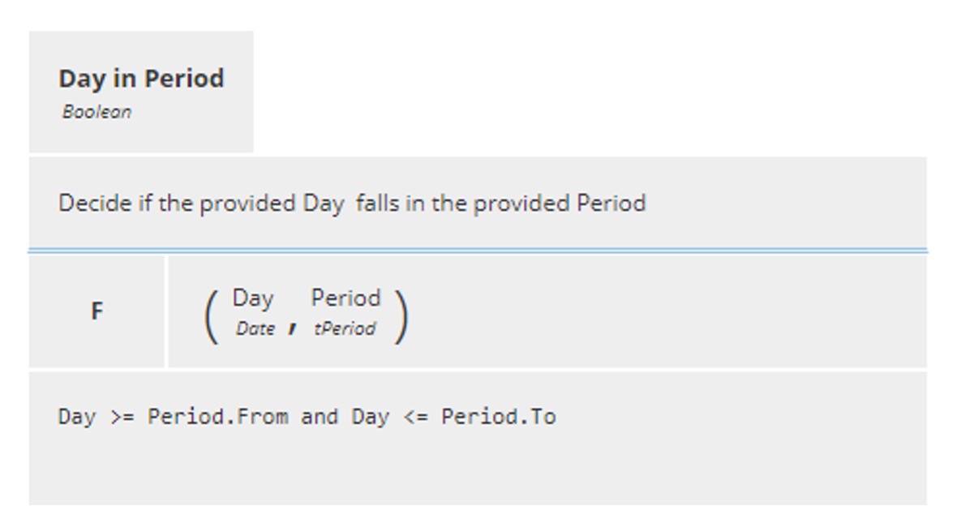
Task: Click the closing parenthesis of parameters
Action: [401, 317]
